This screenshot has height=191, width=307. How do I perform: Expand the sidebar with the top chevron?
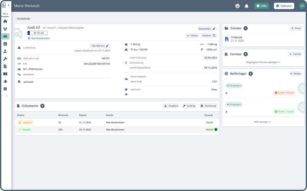pos(9,5)
